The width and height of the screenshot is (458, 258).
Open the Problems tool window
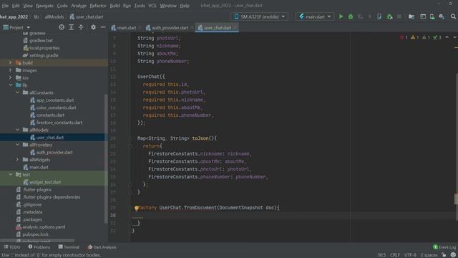pyautogui.click(x=39, y=247)
